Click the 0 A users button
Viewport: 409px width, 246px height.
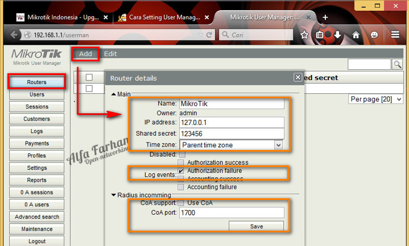click(36, 205)
